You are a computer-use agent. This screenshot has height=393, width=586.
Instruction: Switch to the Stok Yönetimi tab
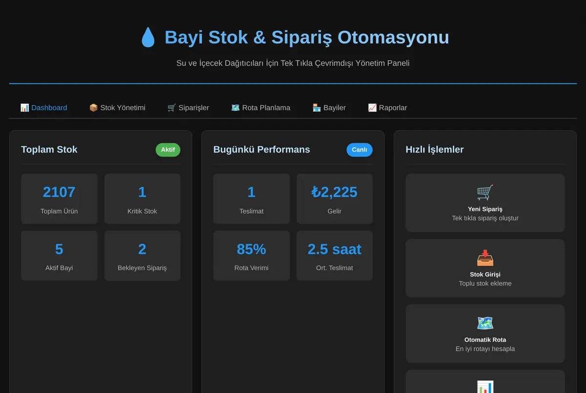click(x=117, y=108)
